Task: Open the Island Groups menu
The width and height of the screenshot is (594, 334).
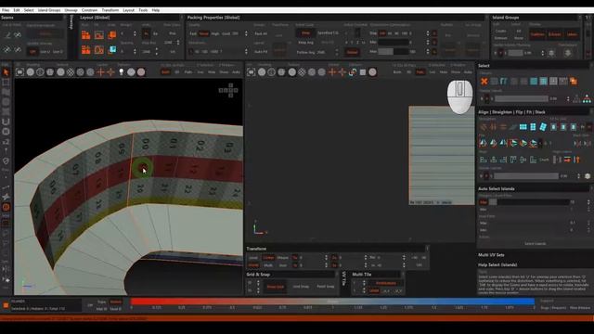Action: [x=49, y=10]
